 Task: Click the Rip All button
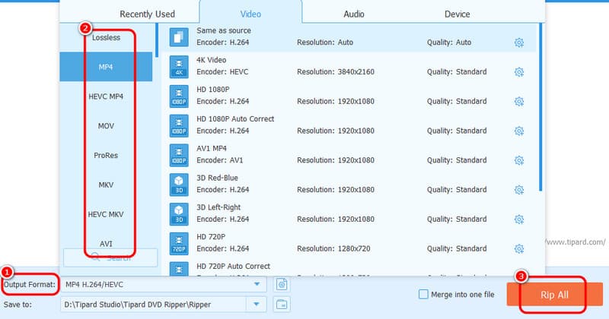[554, 295]
